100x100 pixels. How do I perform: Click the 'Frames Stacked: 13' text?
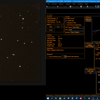(52, 18)
